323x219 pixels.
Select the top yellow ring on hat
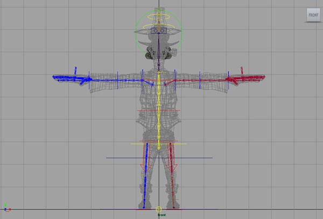159,17
